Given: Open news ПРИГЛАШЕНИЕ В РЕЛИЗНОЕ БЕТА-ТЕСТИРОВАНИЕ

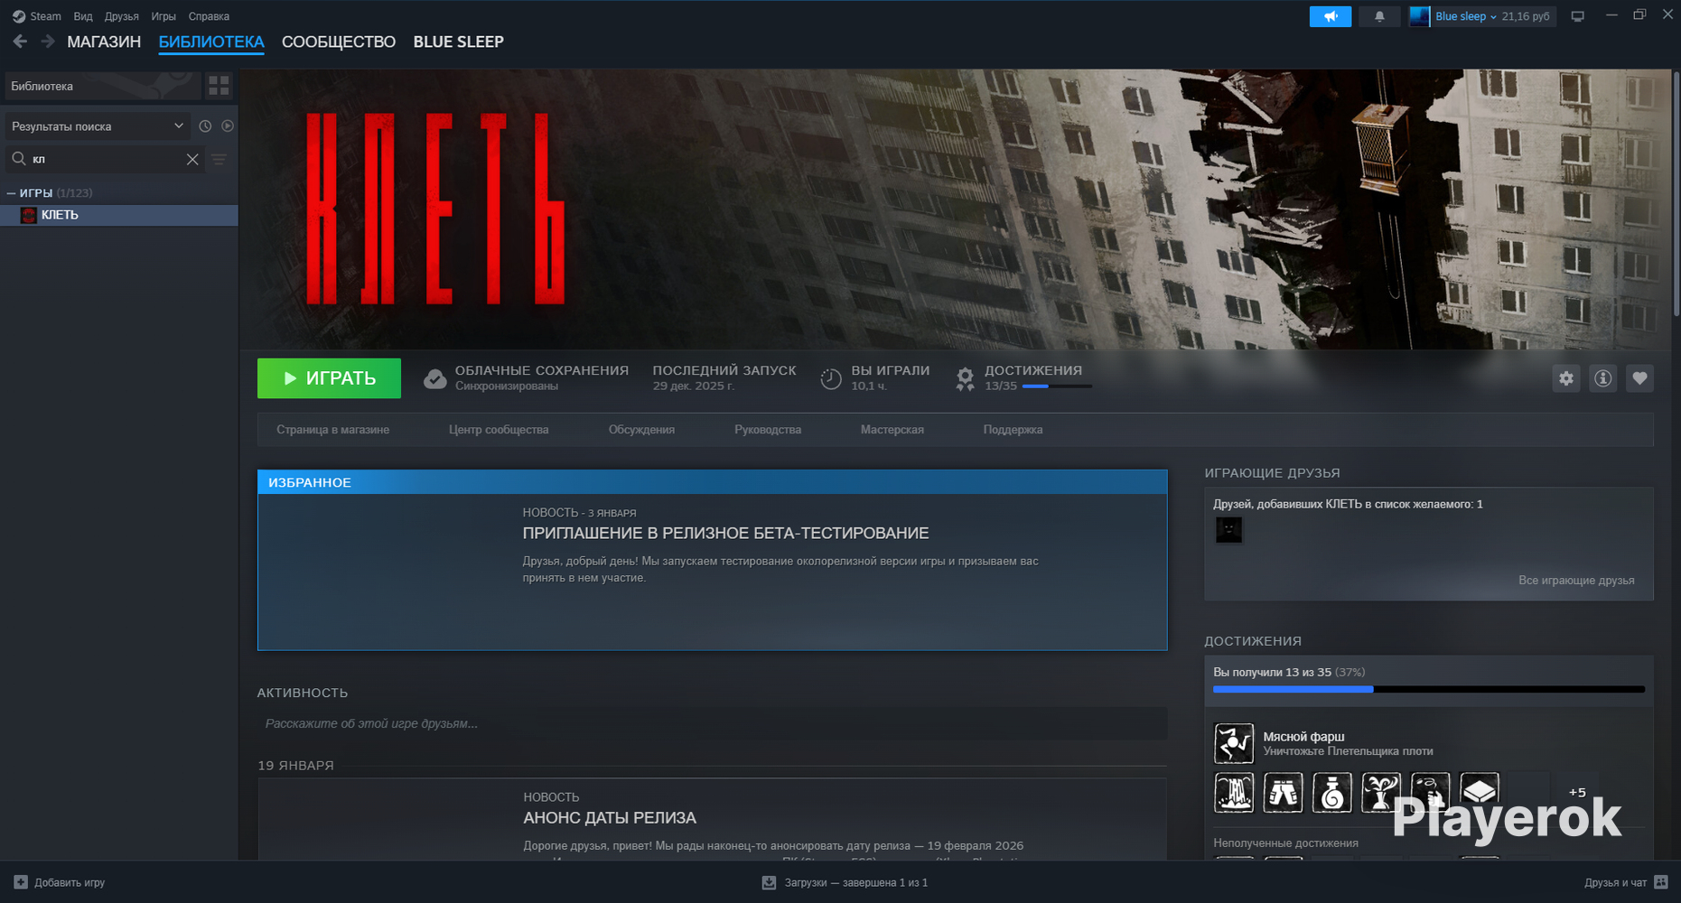Looking at the screenshot, I should [725, 534].
